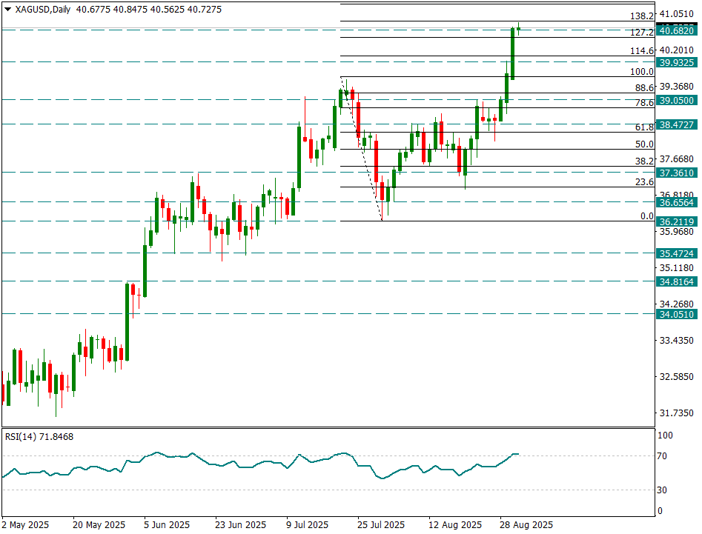
Task: Click the 31.7350 price axis value
Action: (x=677, y=413)
